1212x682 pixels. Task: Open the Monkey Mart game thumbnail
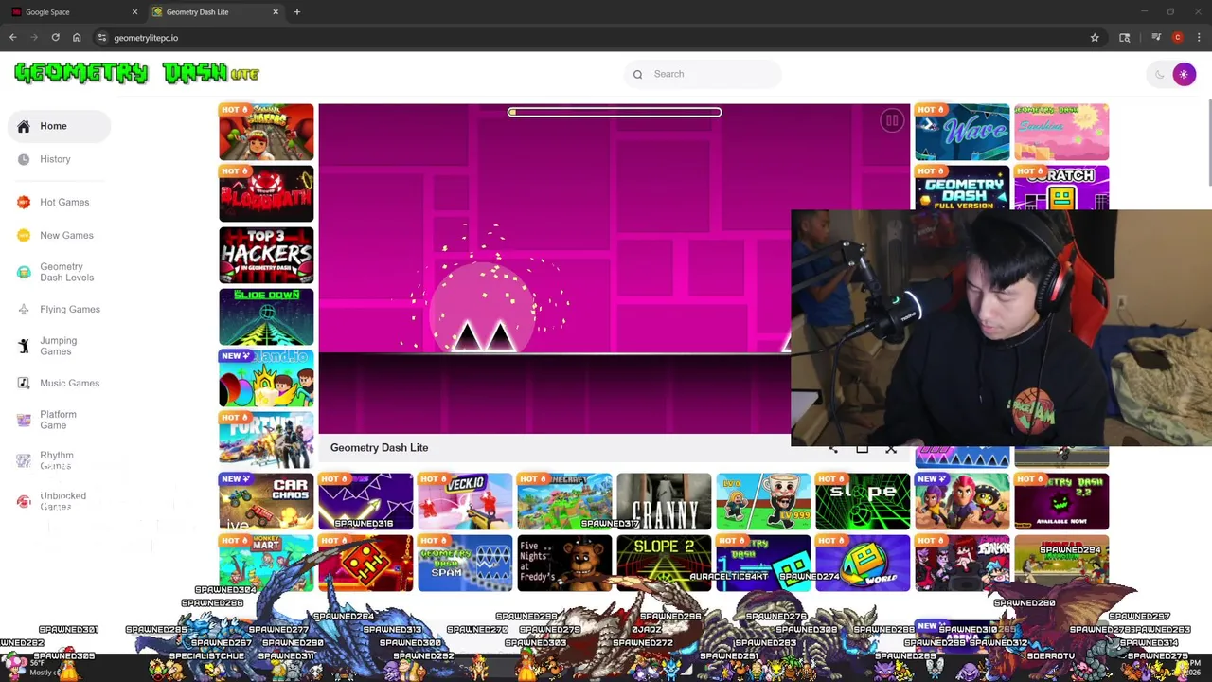pyautogui.click(x=266, y=563)
